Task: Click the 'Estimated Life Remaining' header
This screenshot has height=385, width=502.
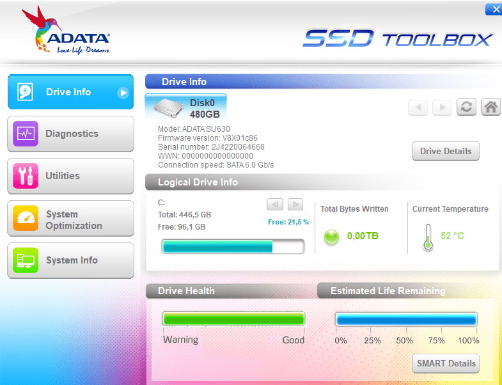Action: click(388, 291)
